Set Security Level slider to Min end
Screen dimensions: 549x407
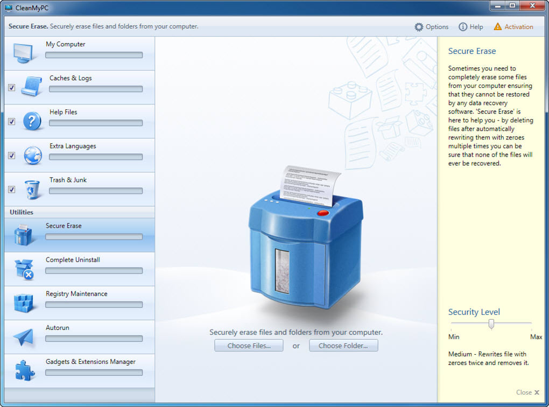click(452, 323)
